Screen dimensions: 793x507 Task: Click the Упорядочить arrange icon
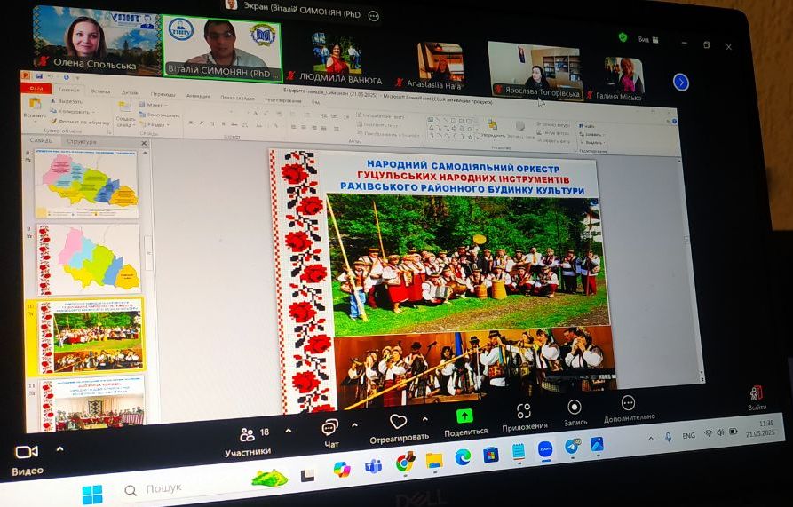[492, 123]
